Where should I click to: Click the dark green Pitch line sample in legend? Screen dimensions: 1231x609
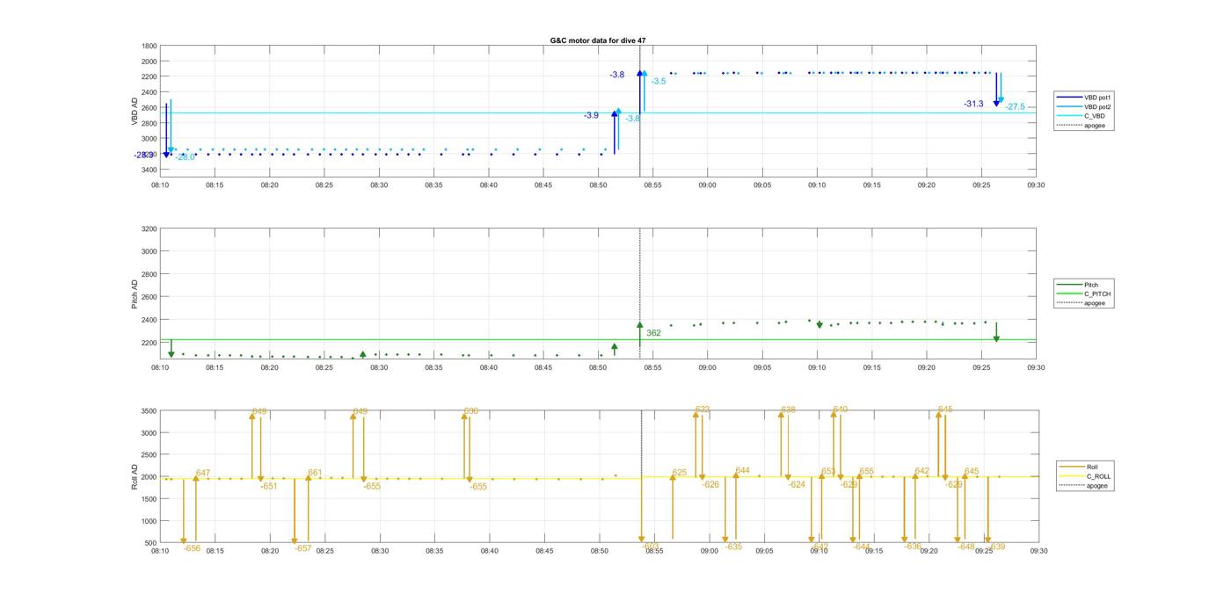click(1070, 285)
